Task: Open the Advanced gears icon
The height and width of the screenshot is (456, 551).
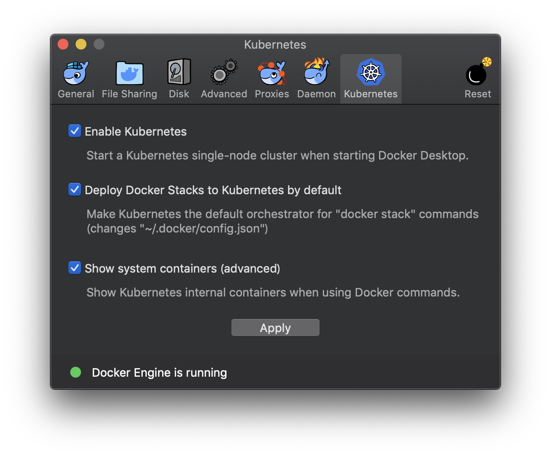Action: coord(224,72)
